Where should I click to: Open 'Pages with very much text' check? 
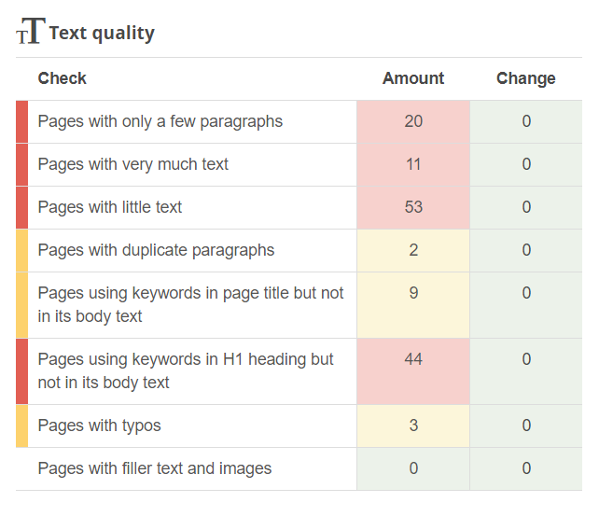coord(132,164)
